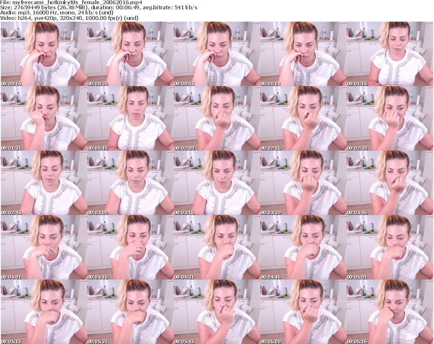This screenshot has height=344, width=434.
Task: Click the 00:05:31 contact sheet frame
Action: 131,312
